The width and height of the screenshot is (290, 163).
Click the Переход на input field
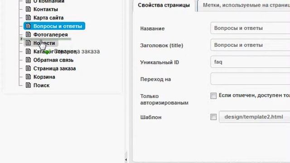pos(250,79)
